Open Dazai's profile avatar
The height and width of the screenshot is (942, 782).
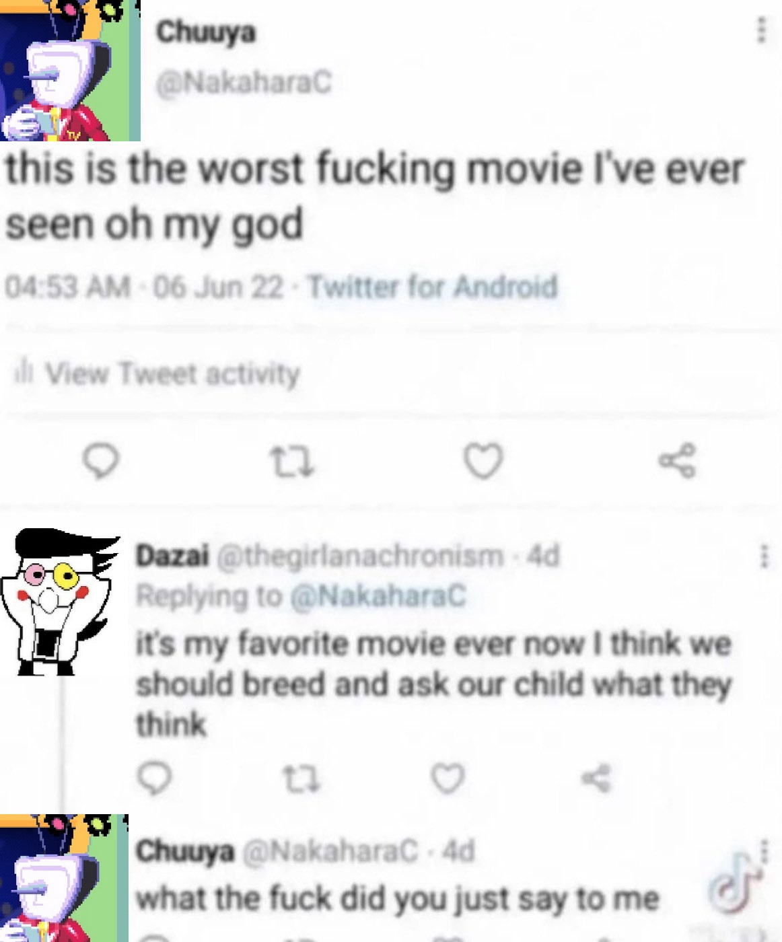pos(61,602)
